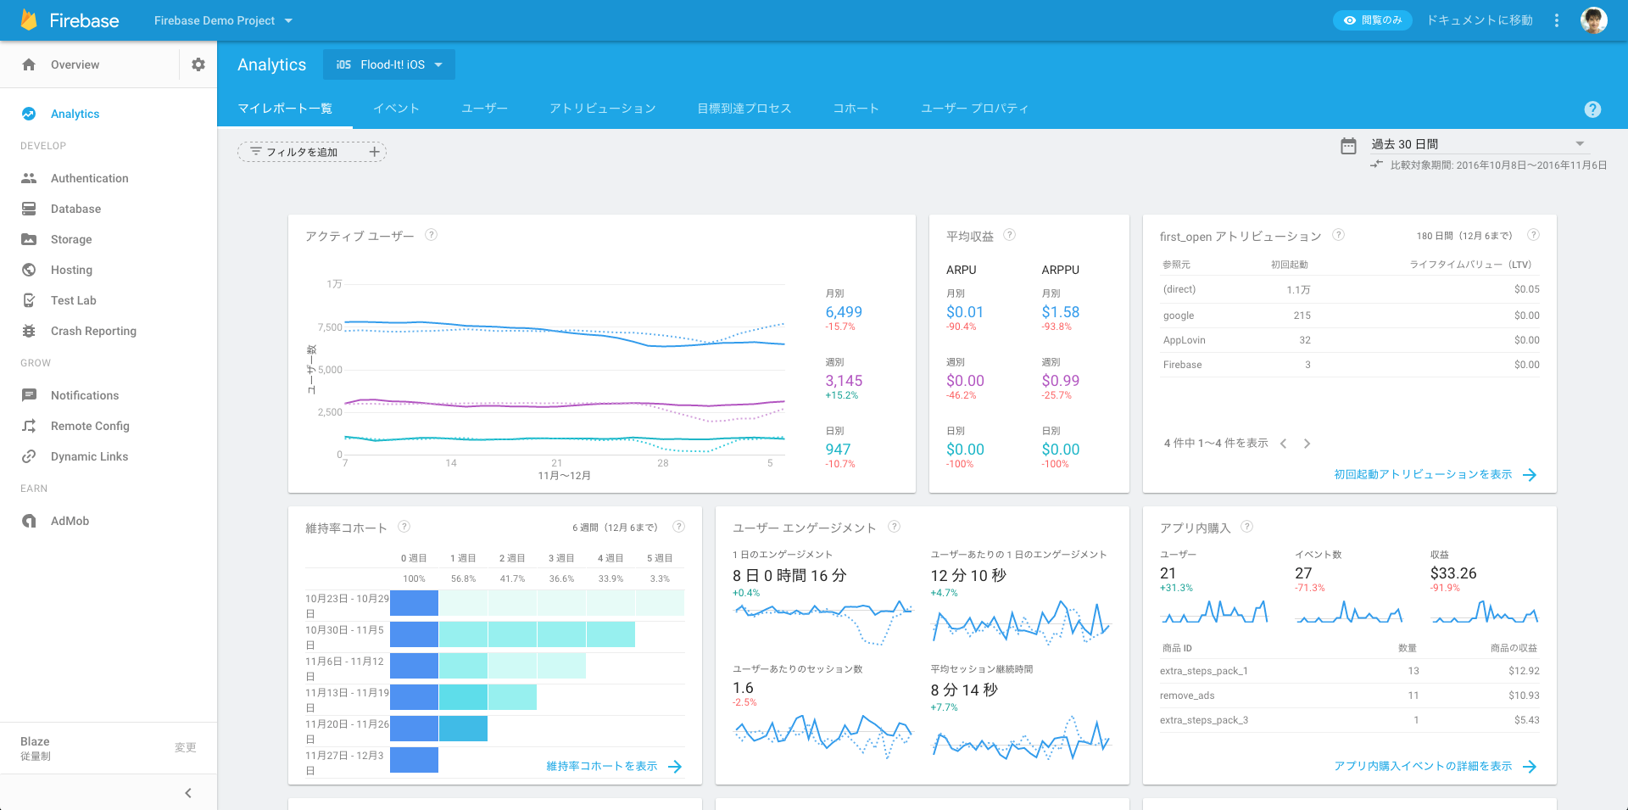Click the help question mark icon in Analytics header
The height and width of the screenshot is (810, 1628).
click(1592, 109)
